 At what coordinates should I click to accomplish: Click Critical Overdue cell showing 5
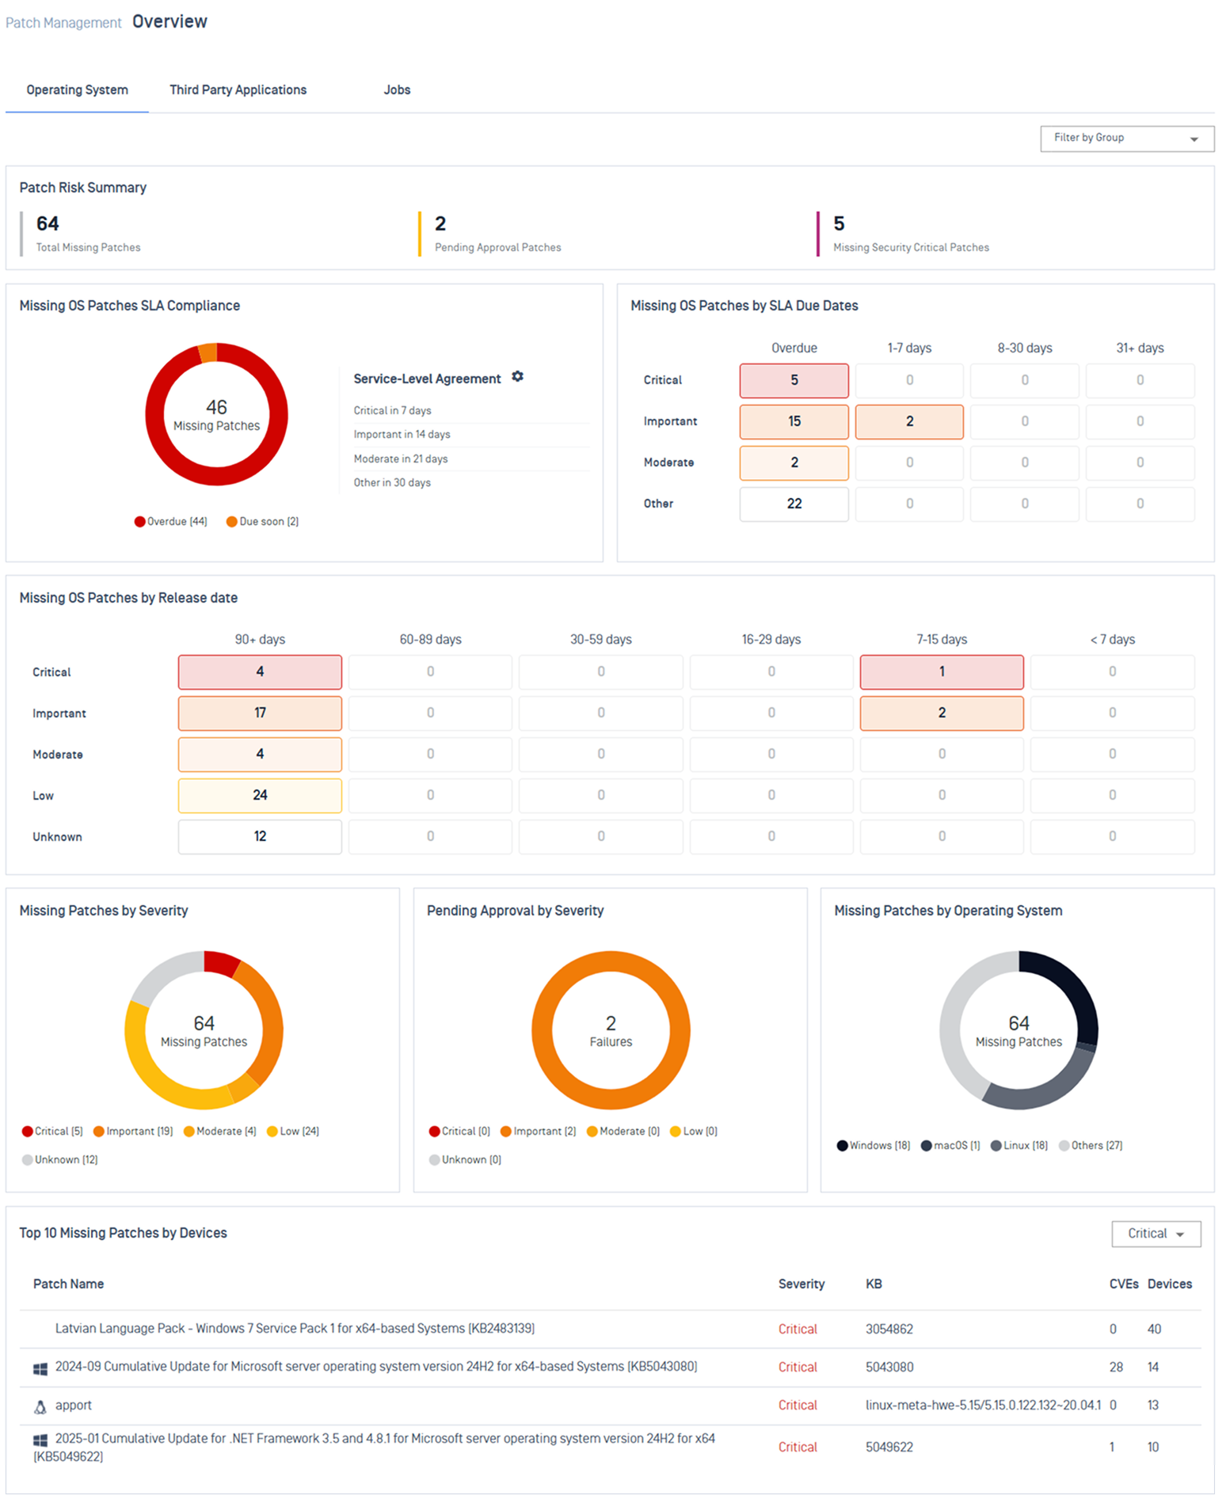click(794, 381)
